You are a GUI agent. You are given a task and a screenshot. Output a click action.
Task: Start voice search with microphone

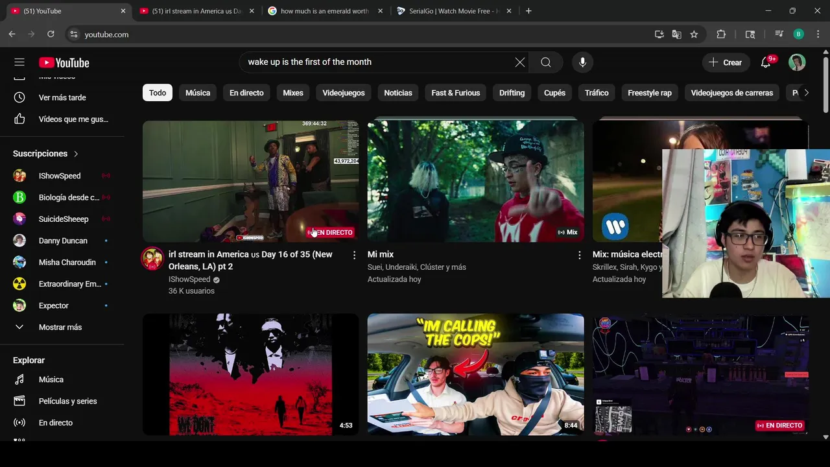[582, 62]
